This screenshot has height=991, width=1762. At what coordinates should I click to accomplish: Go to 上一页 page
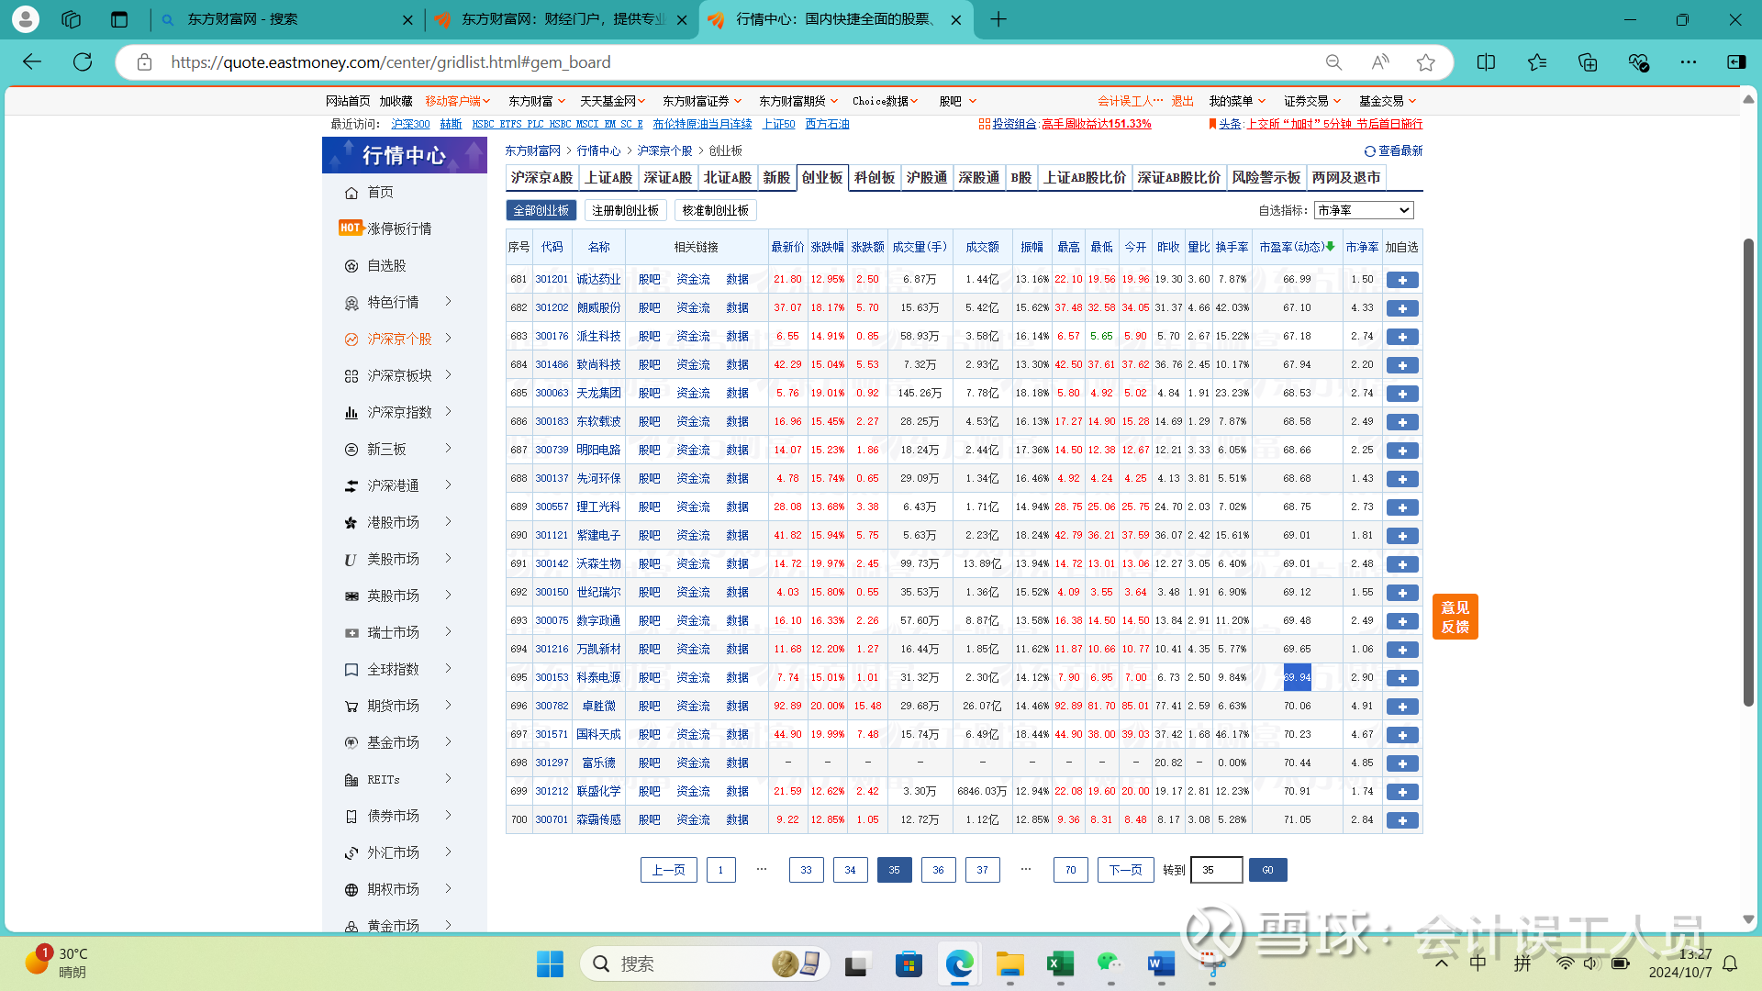coord(668,870)
